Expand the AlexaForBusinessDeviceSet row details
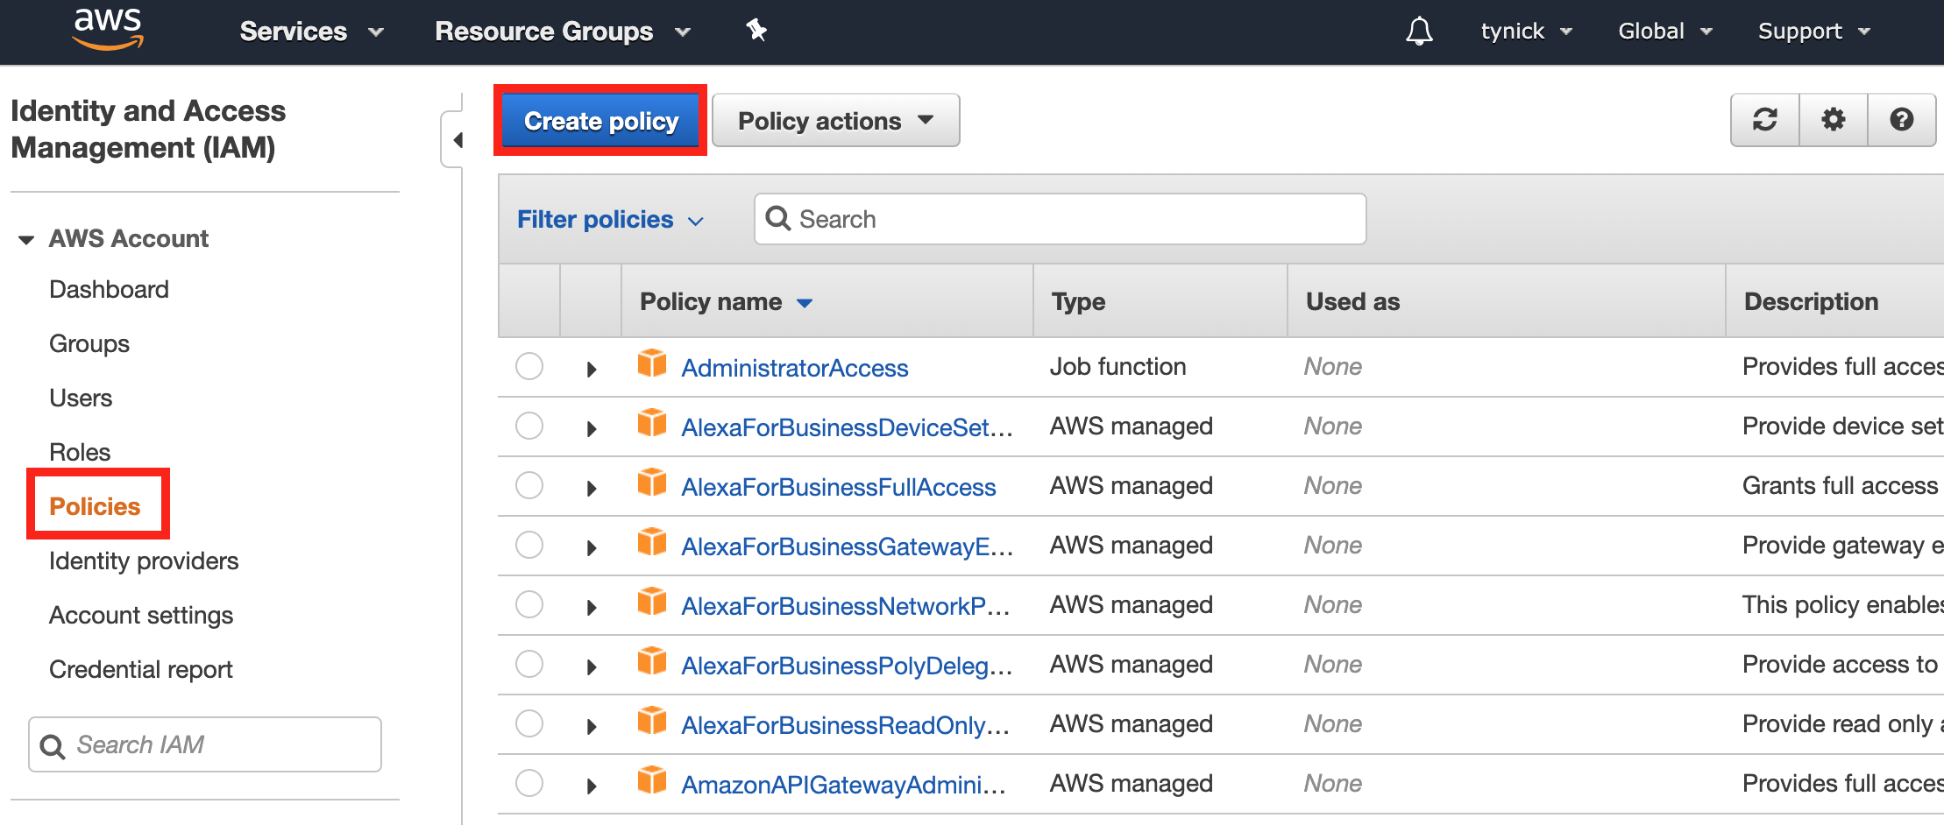This screenshot has height=825, width=1944. pyautogui.click(x=592, y=429)
